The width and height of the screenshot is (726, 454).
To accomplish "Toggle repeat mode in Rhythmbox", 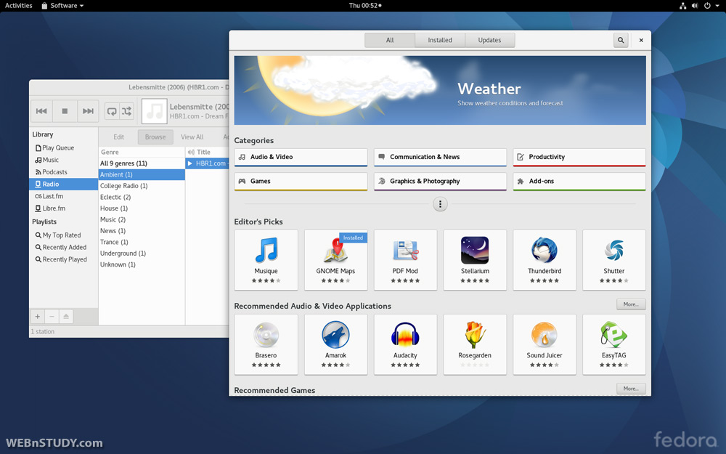I will point(112,111).
